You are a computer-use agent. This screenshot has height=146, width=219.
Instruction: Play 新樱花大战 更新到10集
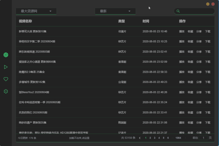pos(182,32)
